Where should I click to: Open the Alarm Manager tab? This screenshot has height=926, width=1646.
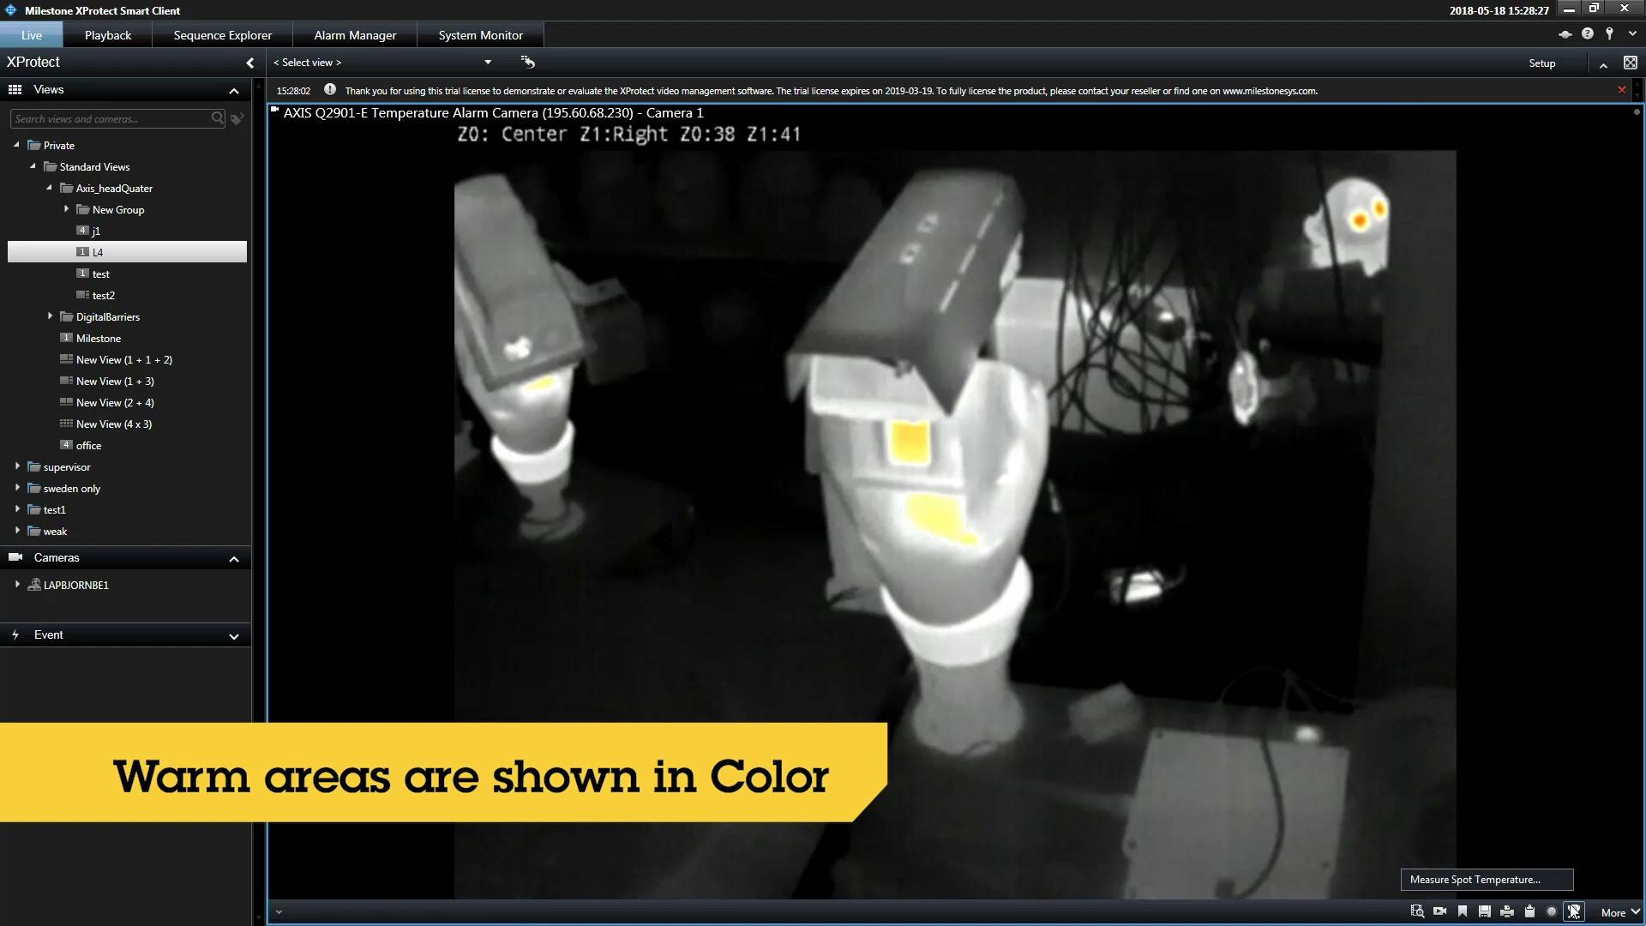[x=355, y=35]
